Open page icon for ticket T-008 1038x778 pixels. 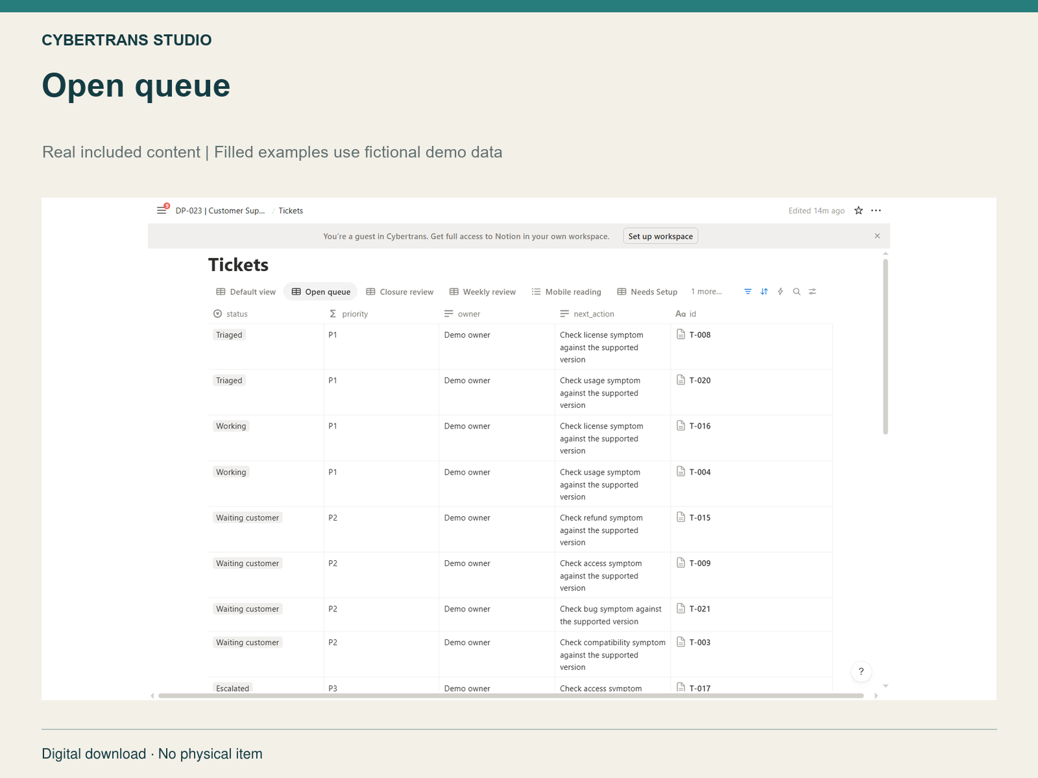(x=681, y=335)
